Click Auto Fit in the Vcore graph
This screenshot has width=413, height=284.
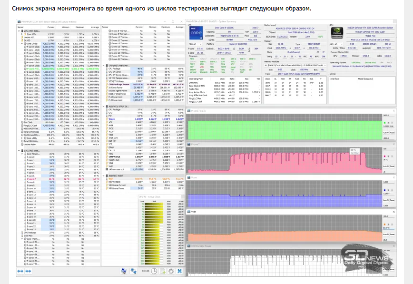(385, 200)
